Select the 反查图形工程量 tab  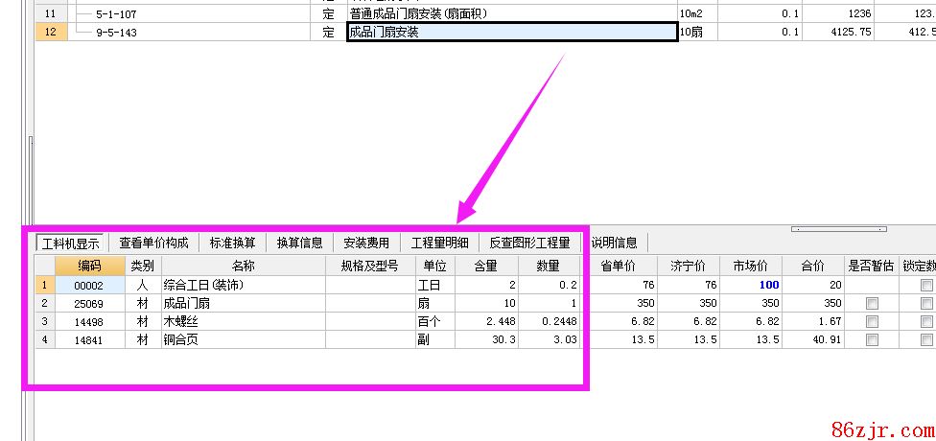pos(529,243)
